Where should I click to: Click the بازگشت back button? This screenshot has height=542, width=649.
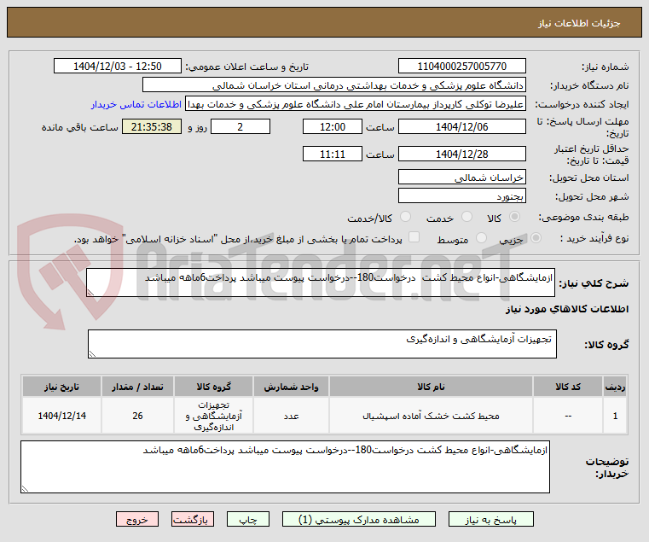193,519
